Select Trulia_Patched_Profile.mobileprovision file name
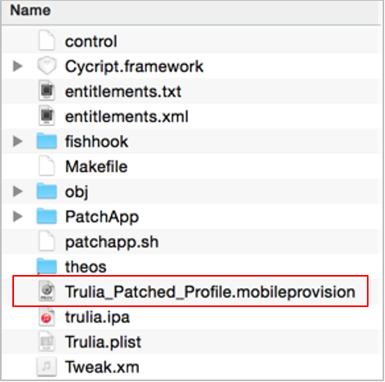385x382 pixels. tap(210, 291)
